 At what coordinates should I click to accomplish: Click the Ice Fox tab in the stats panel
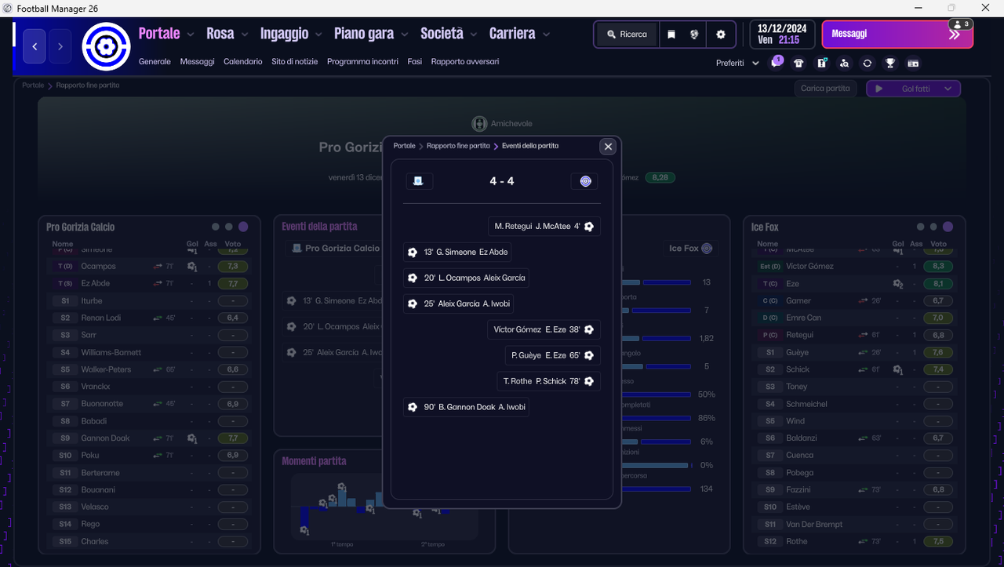pos(690,249)
